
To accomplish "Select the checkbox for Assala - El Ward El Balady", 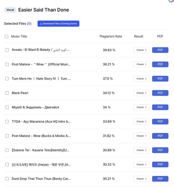I will (x=7, y=50).
